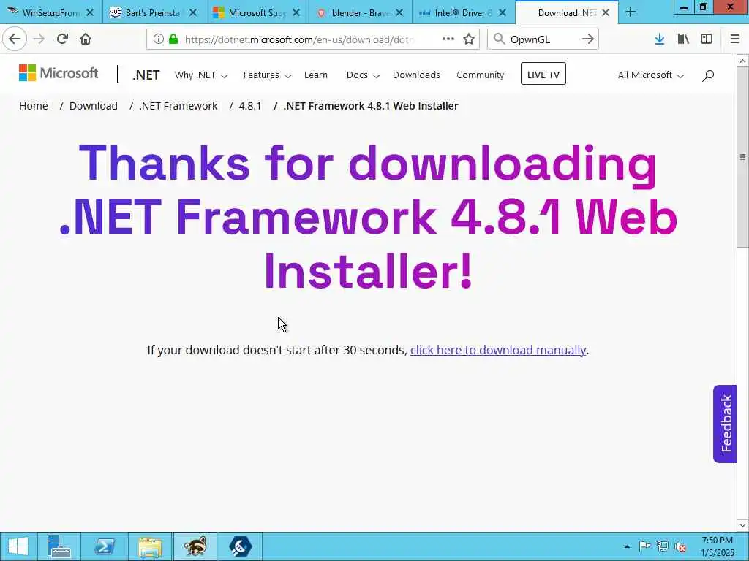
Task: Open the Downloads arrow in the toolbar
Action: coord(660,39)
